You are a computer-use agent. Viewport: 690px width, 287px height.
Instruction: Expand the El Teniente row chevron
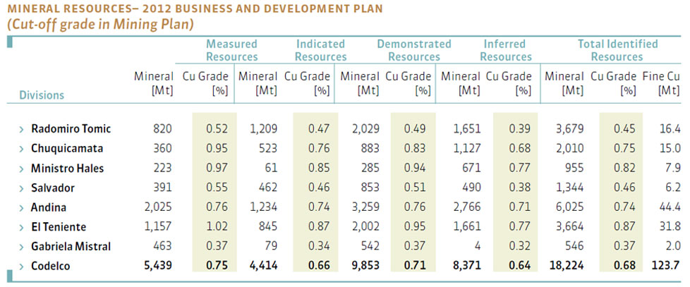(x=21, y=227)
